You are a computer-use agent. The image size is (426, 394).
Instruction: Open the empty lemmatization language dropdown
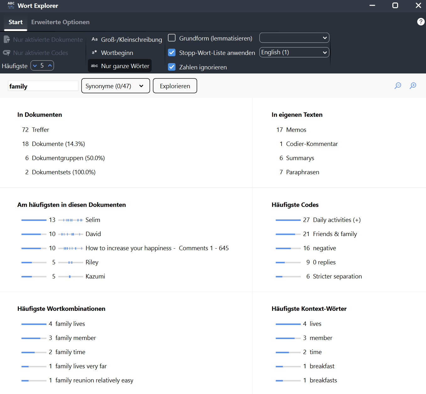pyautogui.click(x=294, y=38)
